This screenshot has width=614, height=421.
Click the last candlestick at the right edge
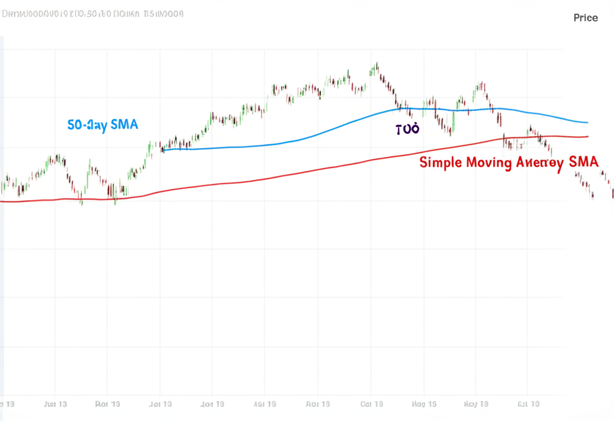612,193
